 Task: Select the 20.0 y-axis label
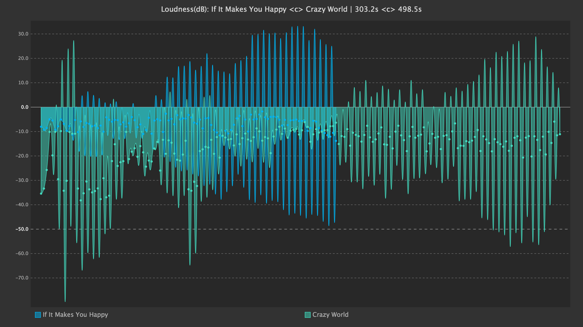[23, 58]
